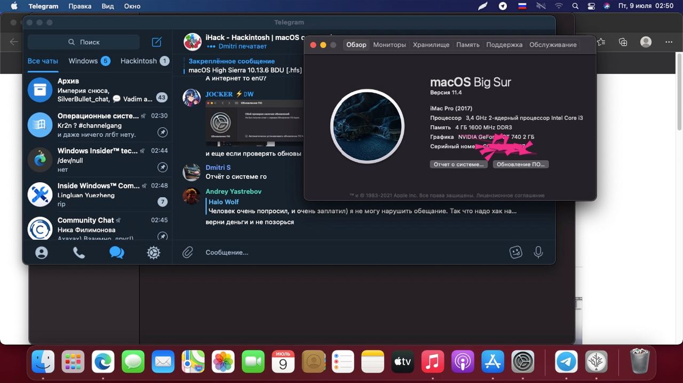The width and height of the screenshot is (683, 383).
Task: Click the Telegram search field Поиск
Action: (84, 42)
